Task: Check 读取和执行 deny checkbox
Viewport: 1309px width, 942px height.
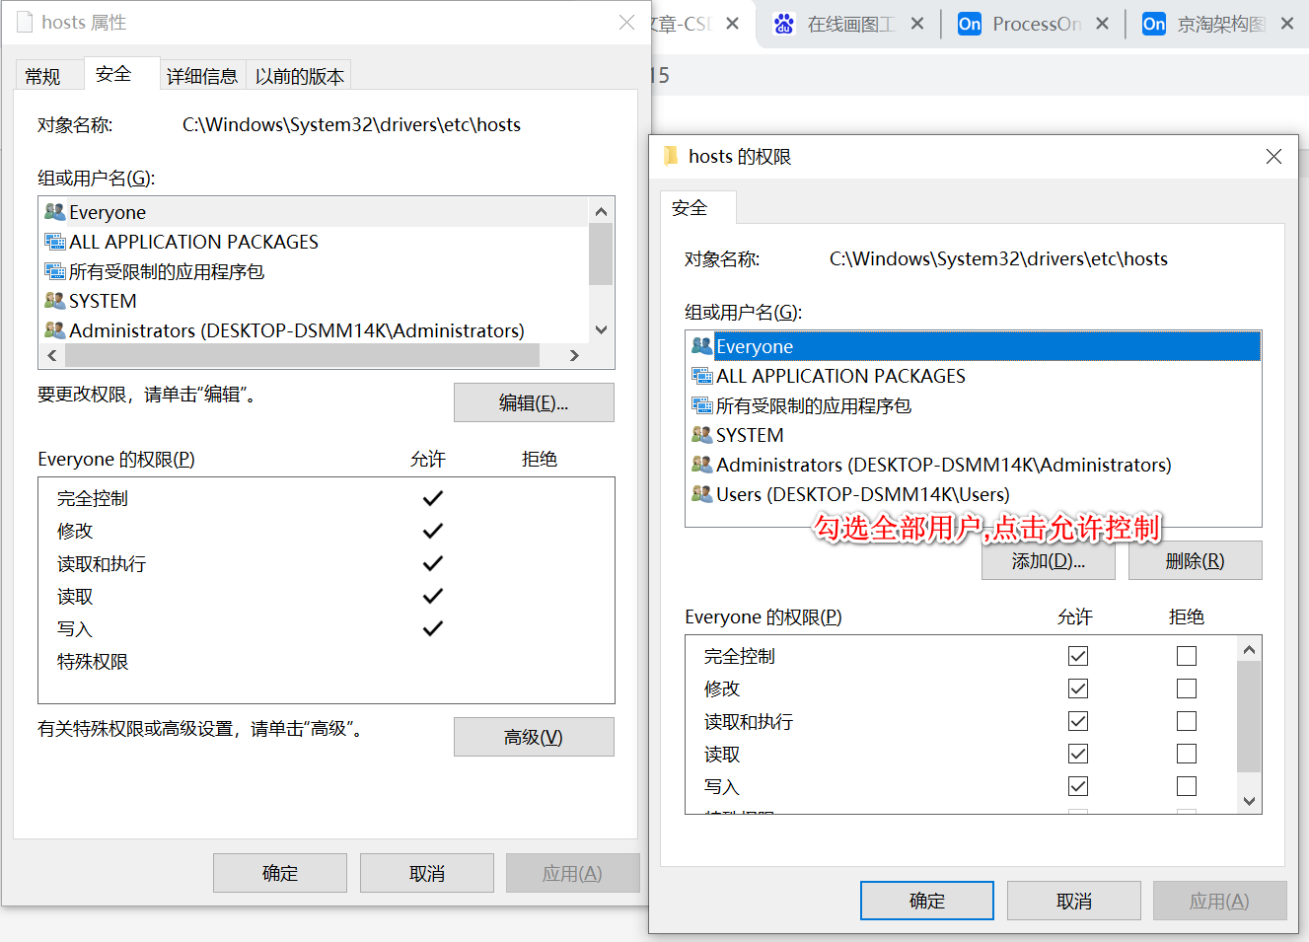Action: [x=1187, y=721]
